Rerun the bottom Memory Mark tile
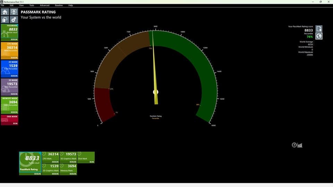 pyautogui.click(x=73, y=173)
